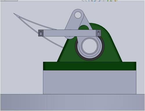Screen dimensions: 145x111
Task: Click the Apply Scene icon
Action: [111, 1]
